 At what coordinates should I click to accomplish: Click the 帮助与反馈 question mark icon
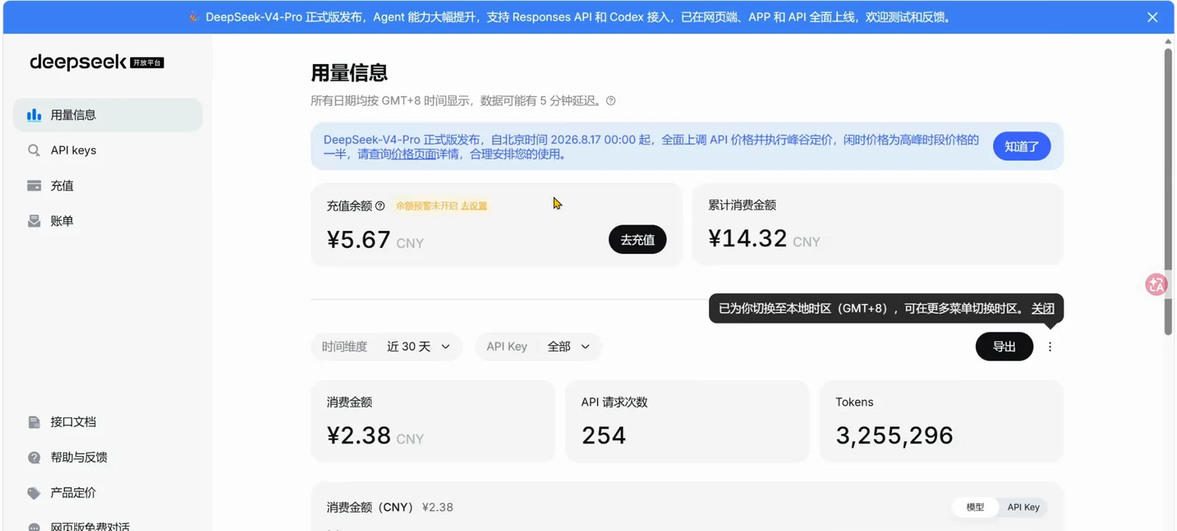[34, 457]
